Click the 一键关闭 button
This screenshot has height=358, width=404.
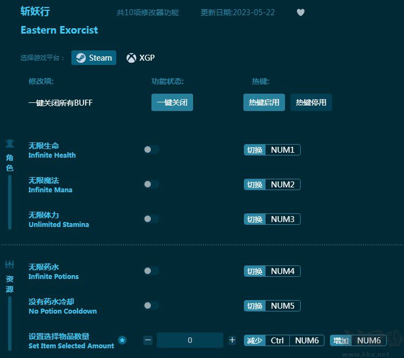point(172,102)
